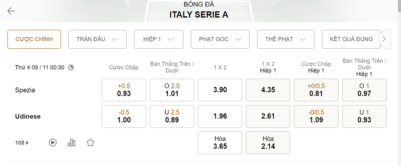The image size is (401, 166).
Task: Pick first-half Under 1 at 0.93
Action: (364, 116)
